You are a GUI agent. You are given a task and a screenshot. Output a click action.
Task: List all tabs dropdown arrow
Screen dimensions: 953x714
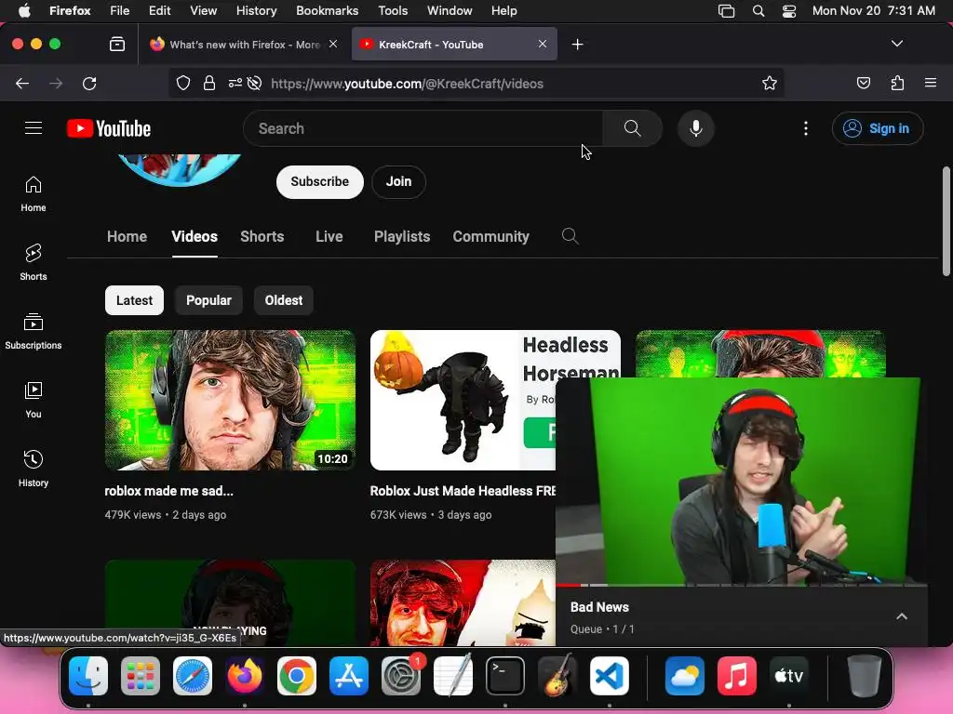896,44
